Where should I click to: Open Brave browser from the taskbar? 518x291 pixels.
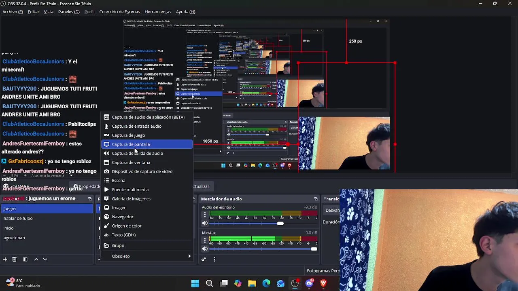[x=323, y=283]
